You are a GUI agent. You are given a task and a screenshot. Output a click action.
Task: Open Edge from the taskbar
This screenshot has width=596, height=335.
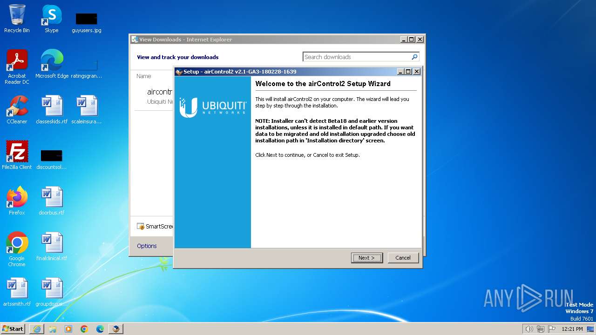click(100, 329)
